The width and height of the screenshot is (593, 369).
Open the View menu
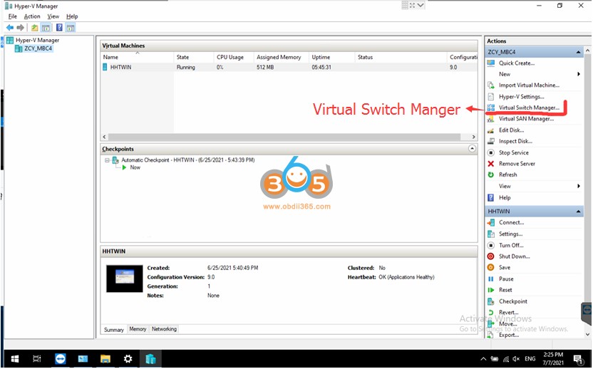pyautogui.click(x=53, y=16)
